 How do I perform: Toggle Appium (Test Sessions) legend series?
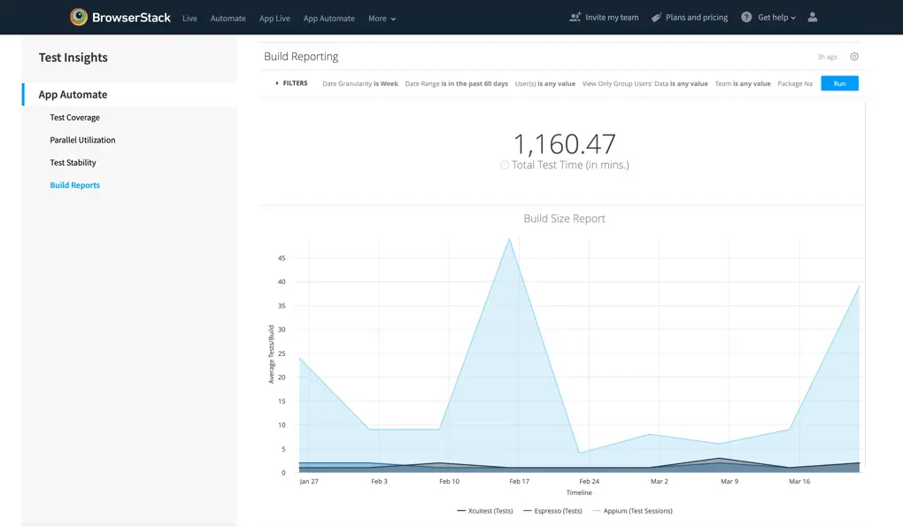[x=632, y=511]
